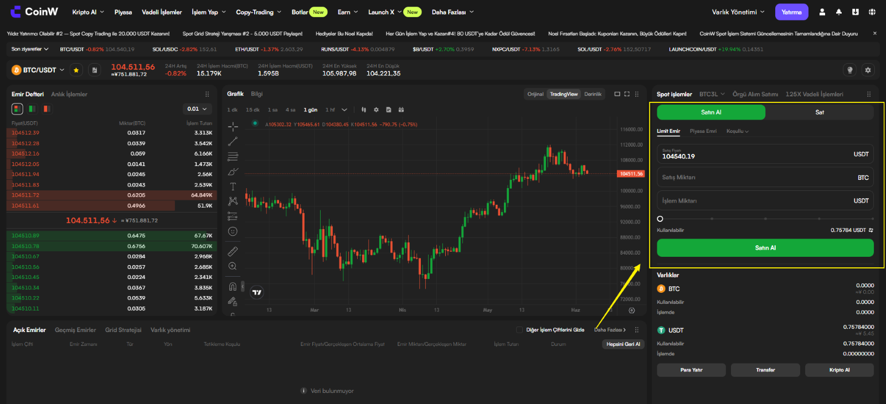Screen dimensions: 886x404
Task: Open the chart patterns tool
Action: 233,201
